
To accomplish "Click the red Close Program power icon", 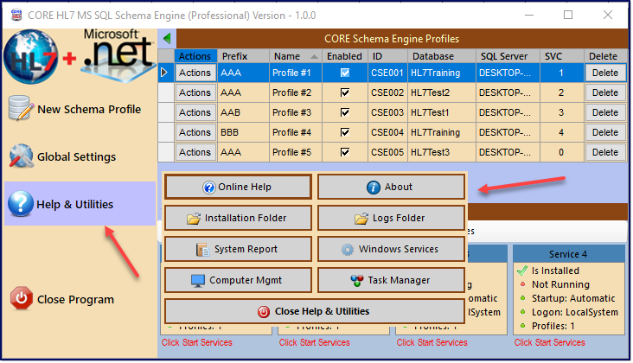I will [x=22, y=298].
